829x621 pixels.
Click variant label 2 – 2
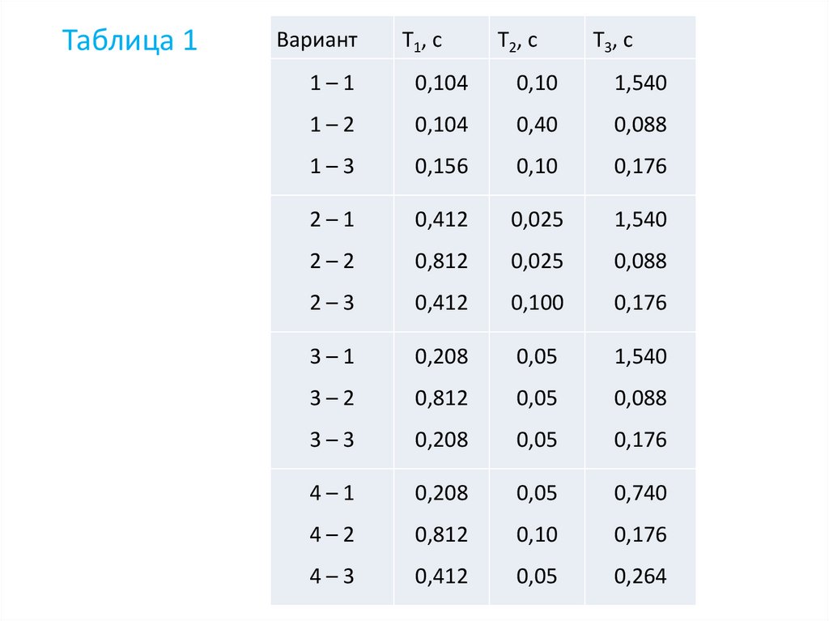click(x=332, y=262)
